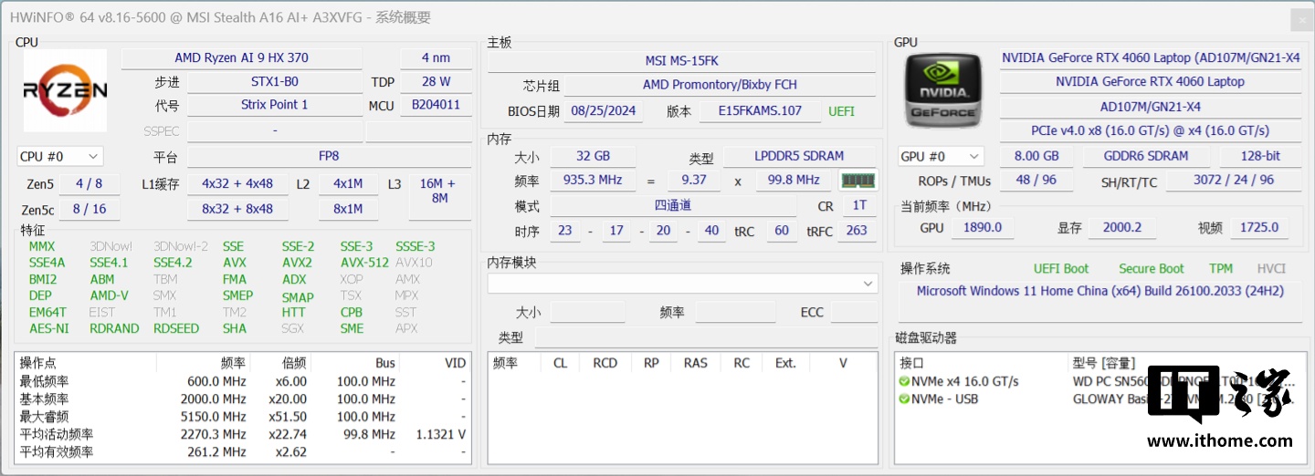This screenshot has width=1315, height=476.
Task: Click the AMD Ryzen AI 9 HX 370 field
Action: (241, 58)
